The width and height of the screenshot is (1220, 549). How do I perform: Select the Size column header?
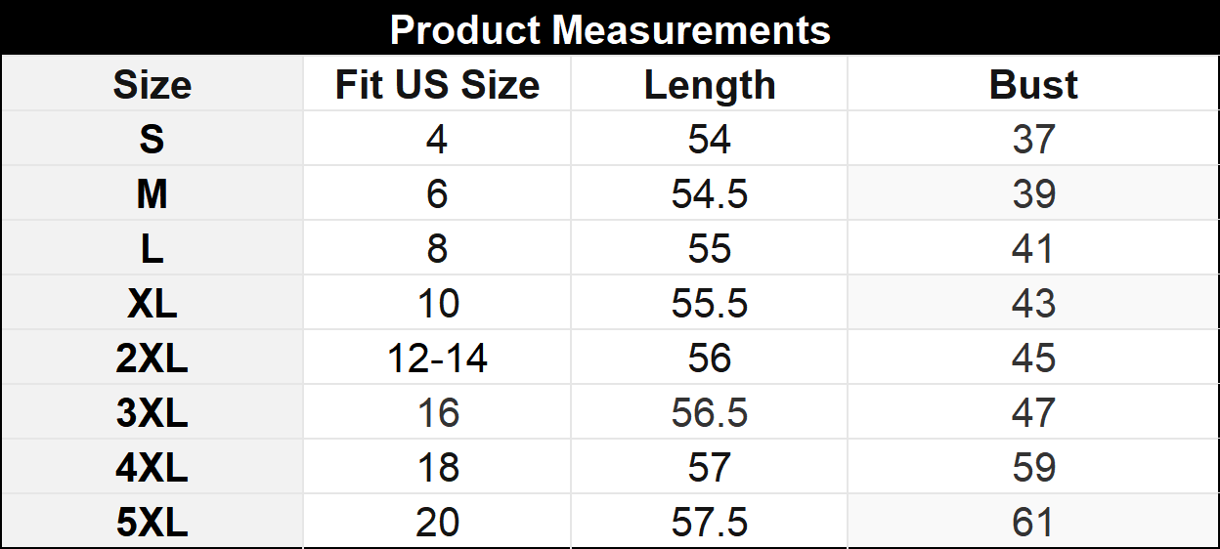click(x=152, y=85)
